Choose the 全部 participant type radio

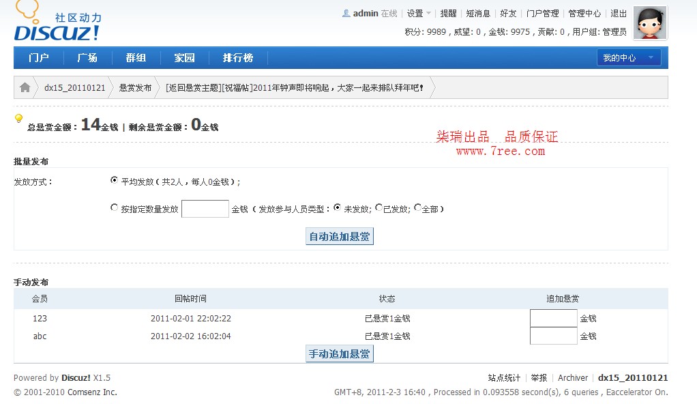tap(417, 207)
